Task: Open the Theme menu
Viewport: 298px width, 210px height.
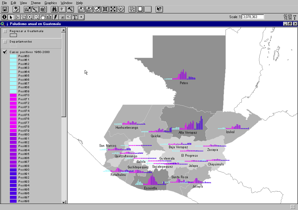Action: (36, 3)
